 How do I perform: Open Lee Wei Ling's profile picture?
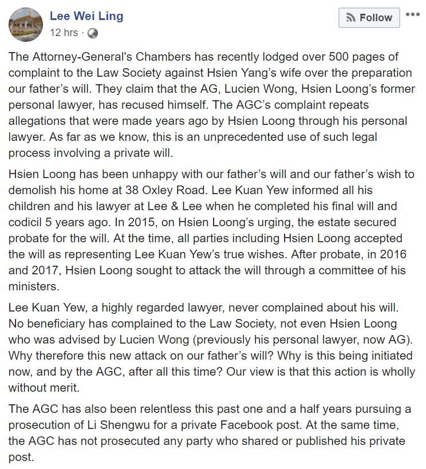click(25, 24)
